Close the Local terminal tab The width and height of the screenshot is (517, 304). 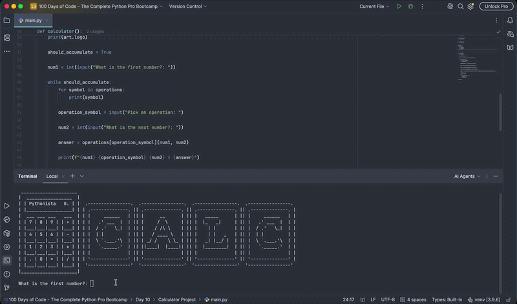(x=63, y=177)
